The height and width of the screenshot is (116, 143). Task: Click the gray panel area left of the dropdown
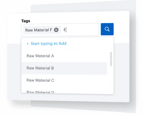coord(14,71)
